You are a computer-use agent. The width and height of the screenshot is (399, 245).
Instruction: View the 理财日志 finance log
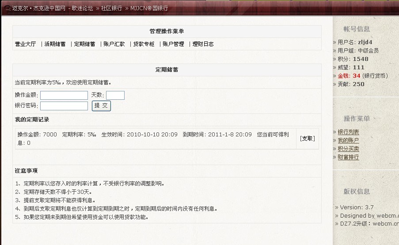click(203, 44)
